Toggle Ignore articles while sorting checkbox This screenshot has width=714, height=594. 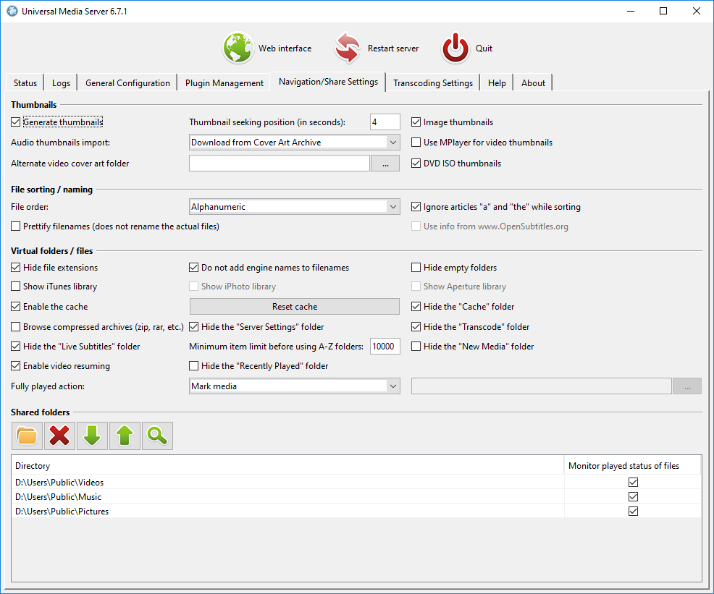[416, 206]
